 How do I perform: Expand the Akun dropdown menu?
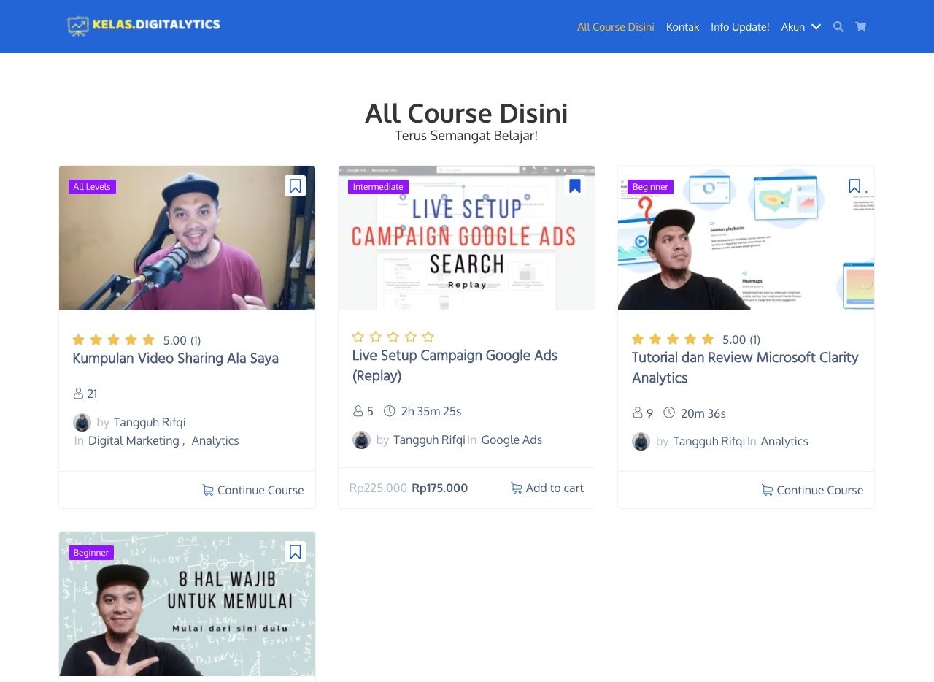(x=800, y=27)
